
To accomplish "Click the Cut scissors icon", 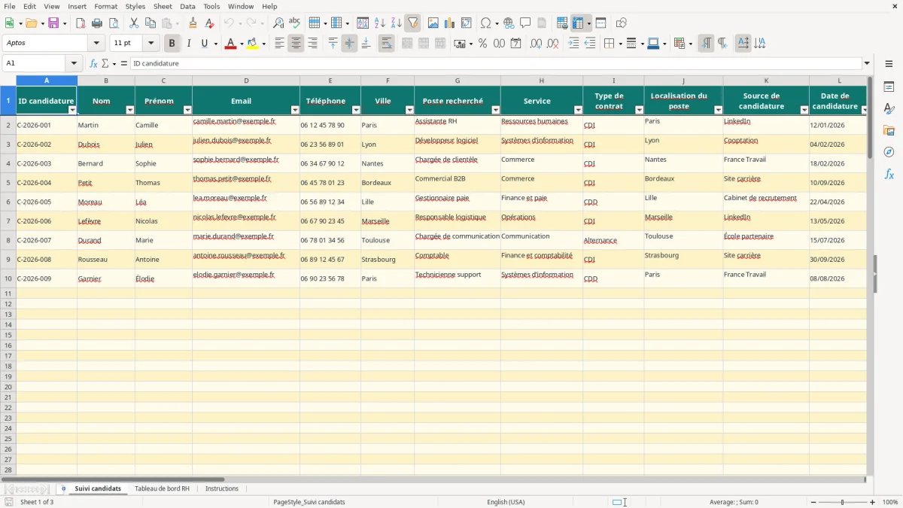I will (x=134, y=23).
